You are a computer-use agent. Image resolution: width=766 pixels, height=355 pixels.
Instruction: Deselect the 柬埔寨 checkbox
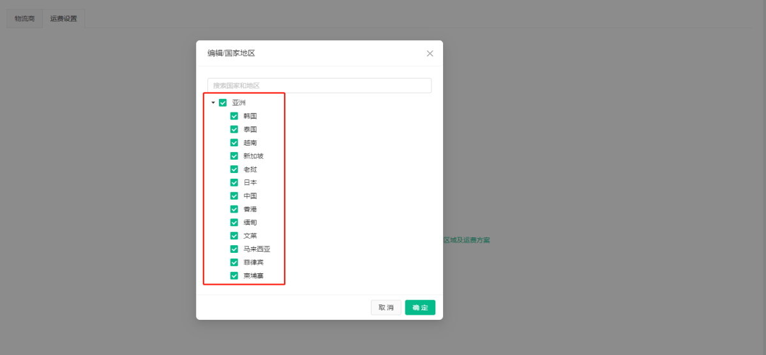[234, 276]
